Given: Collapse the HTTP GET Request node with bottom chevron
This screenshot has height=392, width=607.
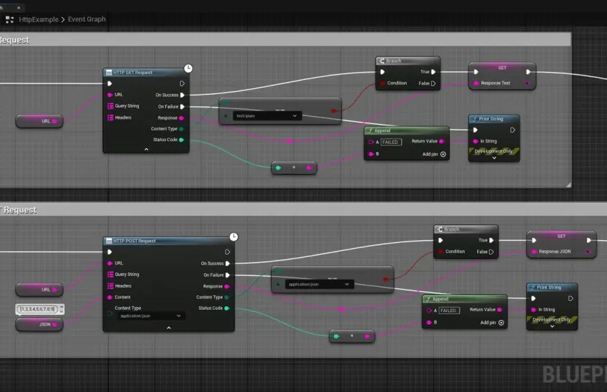Looking at the screenshot, I should tap(146, 149).
